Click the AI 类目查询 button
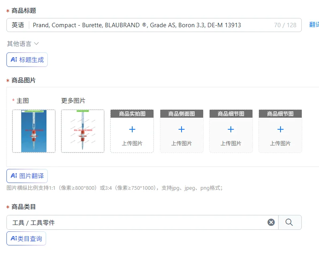This screenshot has height=253, width=319. tap(26, 239)
